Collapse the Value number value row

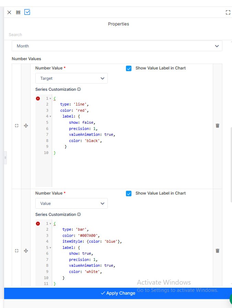point(17,251)
